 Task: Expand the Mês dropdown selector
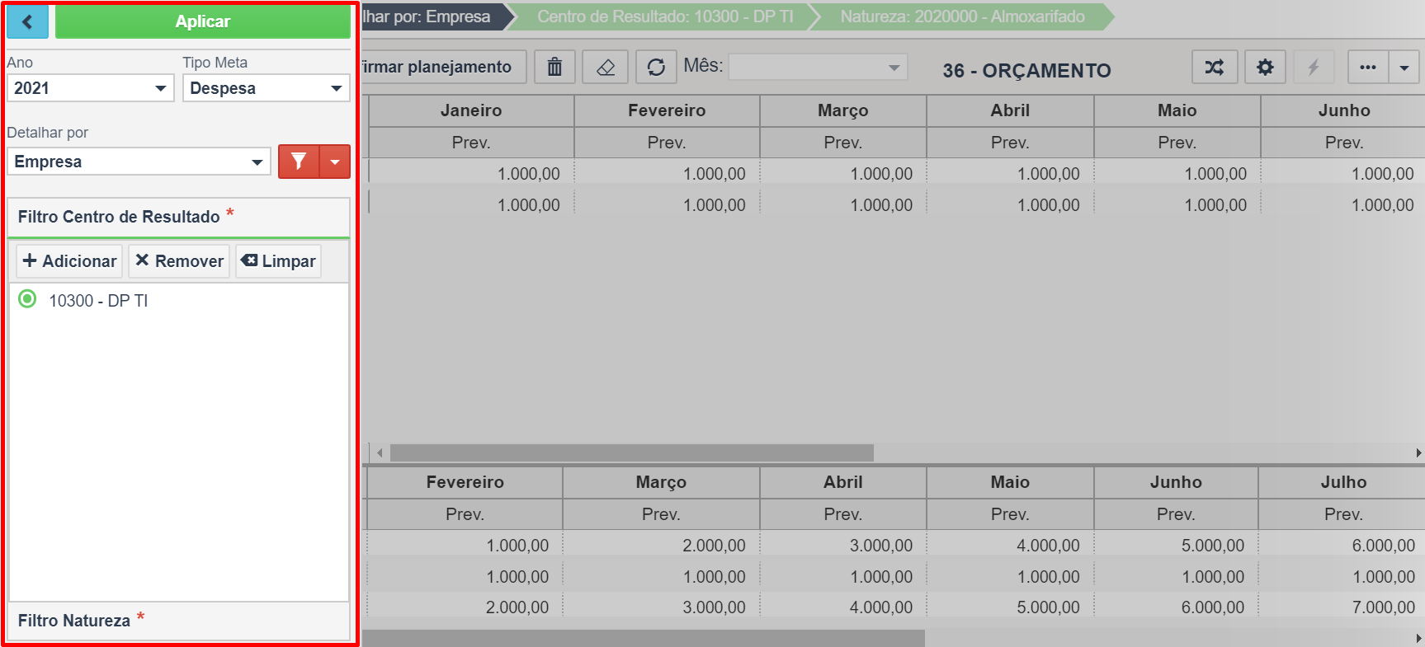tap(818, 67)
